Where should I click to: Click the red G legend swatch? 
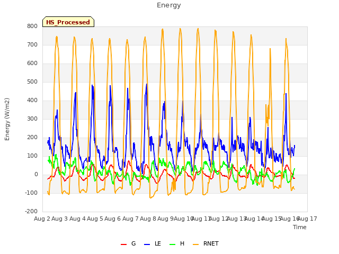tap(123, 244)
